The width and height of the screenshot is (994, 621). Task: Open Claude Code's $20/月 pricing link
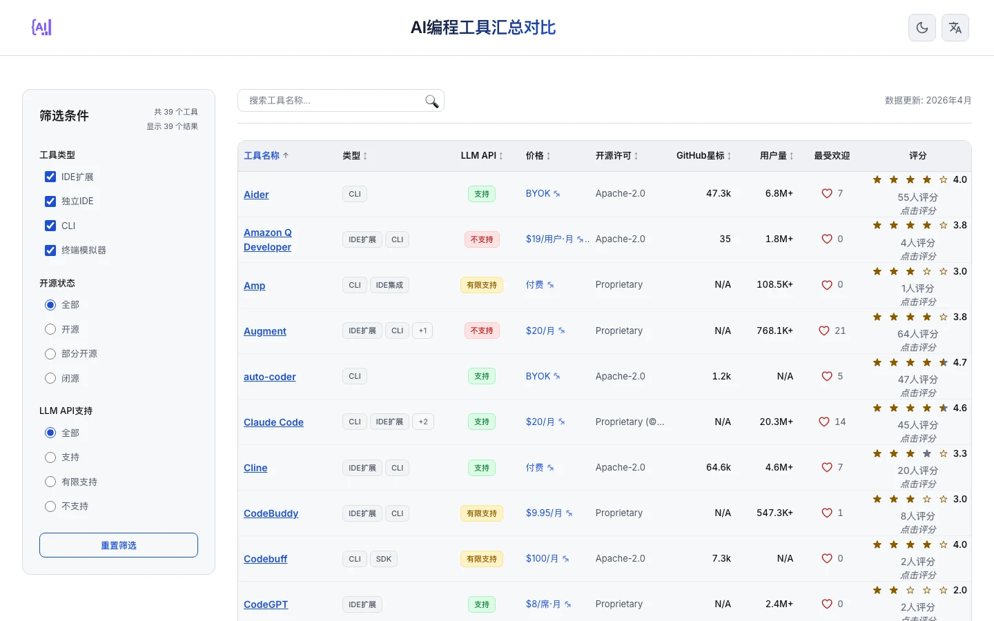coord(545,422)
